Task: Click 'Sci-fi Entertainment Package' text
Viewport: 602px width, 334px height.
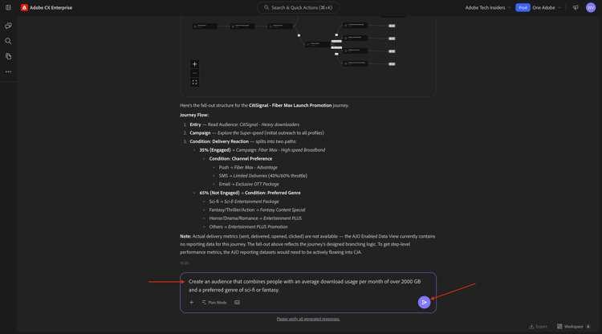Action: coord(251,202)
